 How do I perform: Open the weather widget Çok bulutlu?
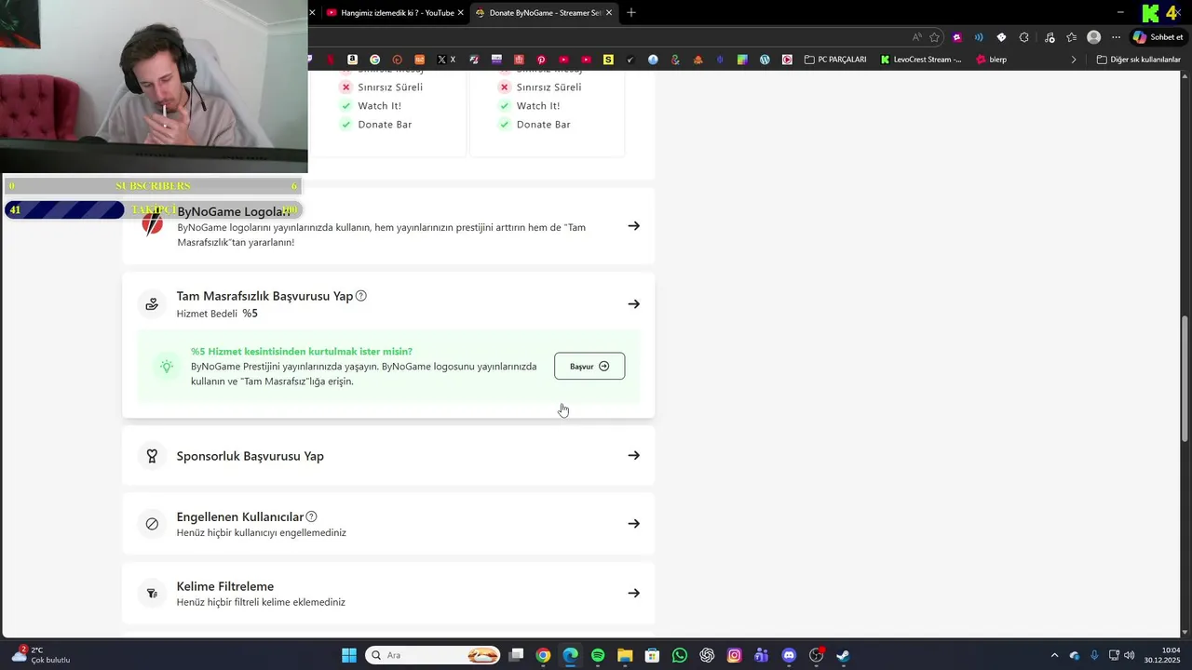pos(41,655)
